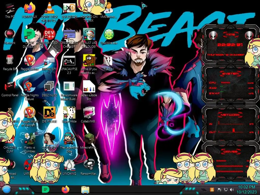Screen dimensions: 260x195
Task: Open the CollabVMB... monitor icon
Action: point(89,115)
